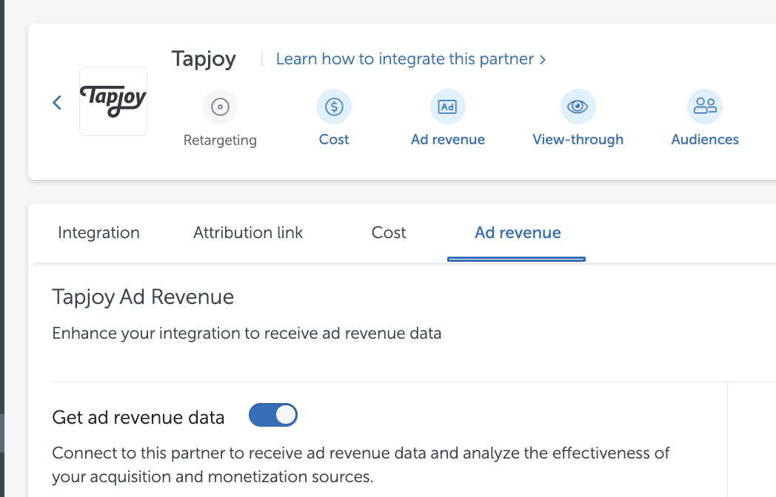This screenshot has width=776, height=497.
Task: Click 'Enhance your integration to receive ad revenue data'
Action: pos(247,334)
